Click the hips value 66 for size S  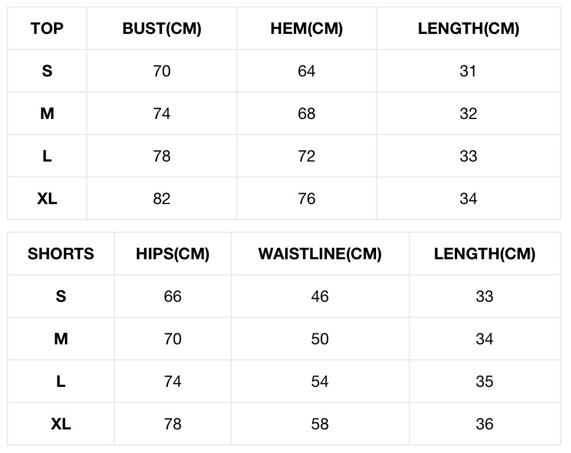tap(173, 297)
